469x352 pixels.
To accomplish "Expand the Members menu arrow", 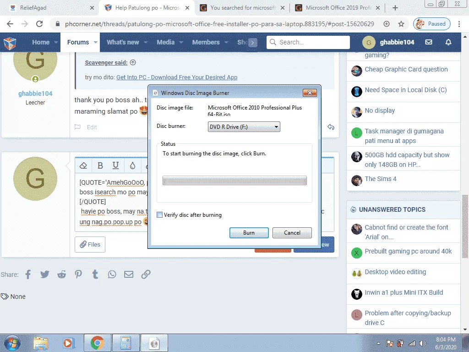I will pyautogui.click(x=226, y=43).
